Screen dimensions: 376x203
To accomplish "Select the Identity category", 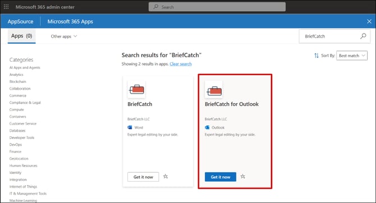I will pos(15,173).
